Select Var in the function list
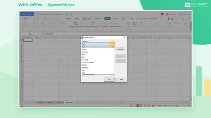Screen dimensions: 211x118 point(98,70)
